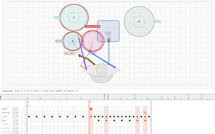The width and height of the screenshot is (215, 134).
Task: Select the blue Kick drum rectangle
Action: (x=108, y=31)
